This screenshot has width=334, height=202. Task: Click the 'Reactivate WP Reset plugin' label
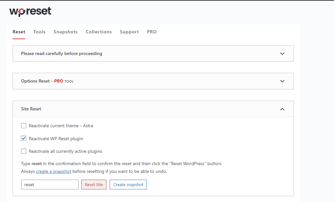56,139
